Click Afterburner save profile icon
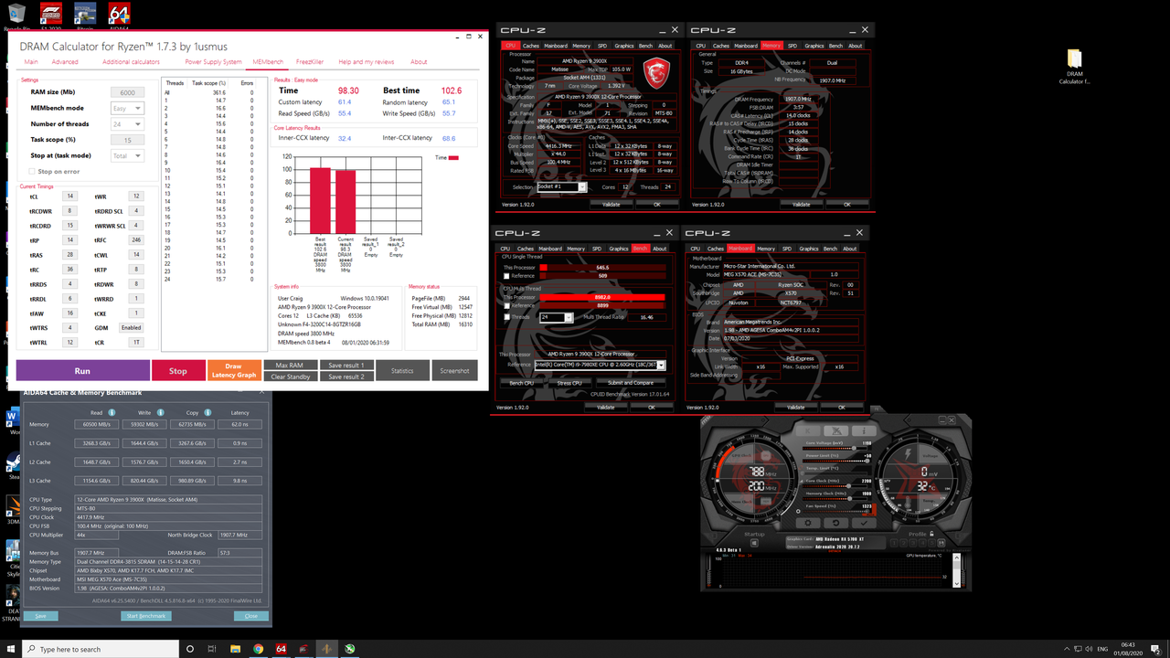The width and height of the screenshot is (1170, 658). tap(941, 543)
